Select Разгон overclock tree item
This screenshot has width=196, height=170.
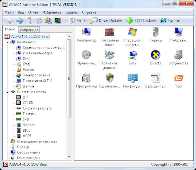click(25, 70)
